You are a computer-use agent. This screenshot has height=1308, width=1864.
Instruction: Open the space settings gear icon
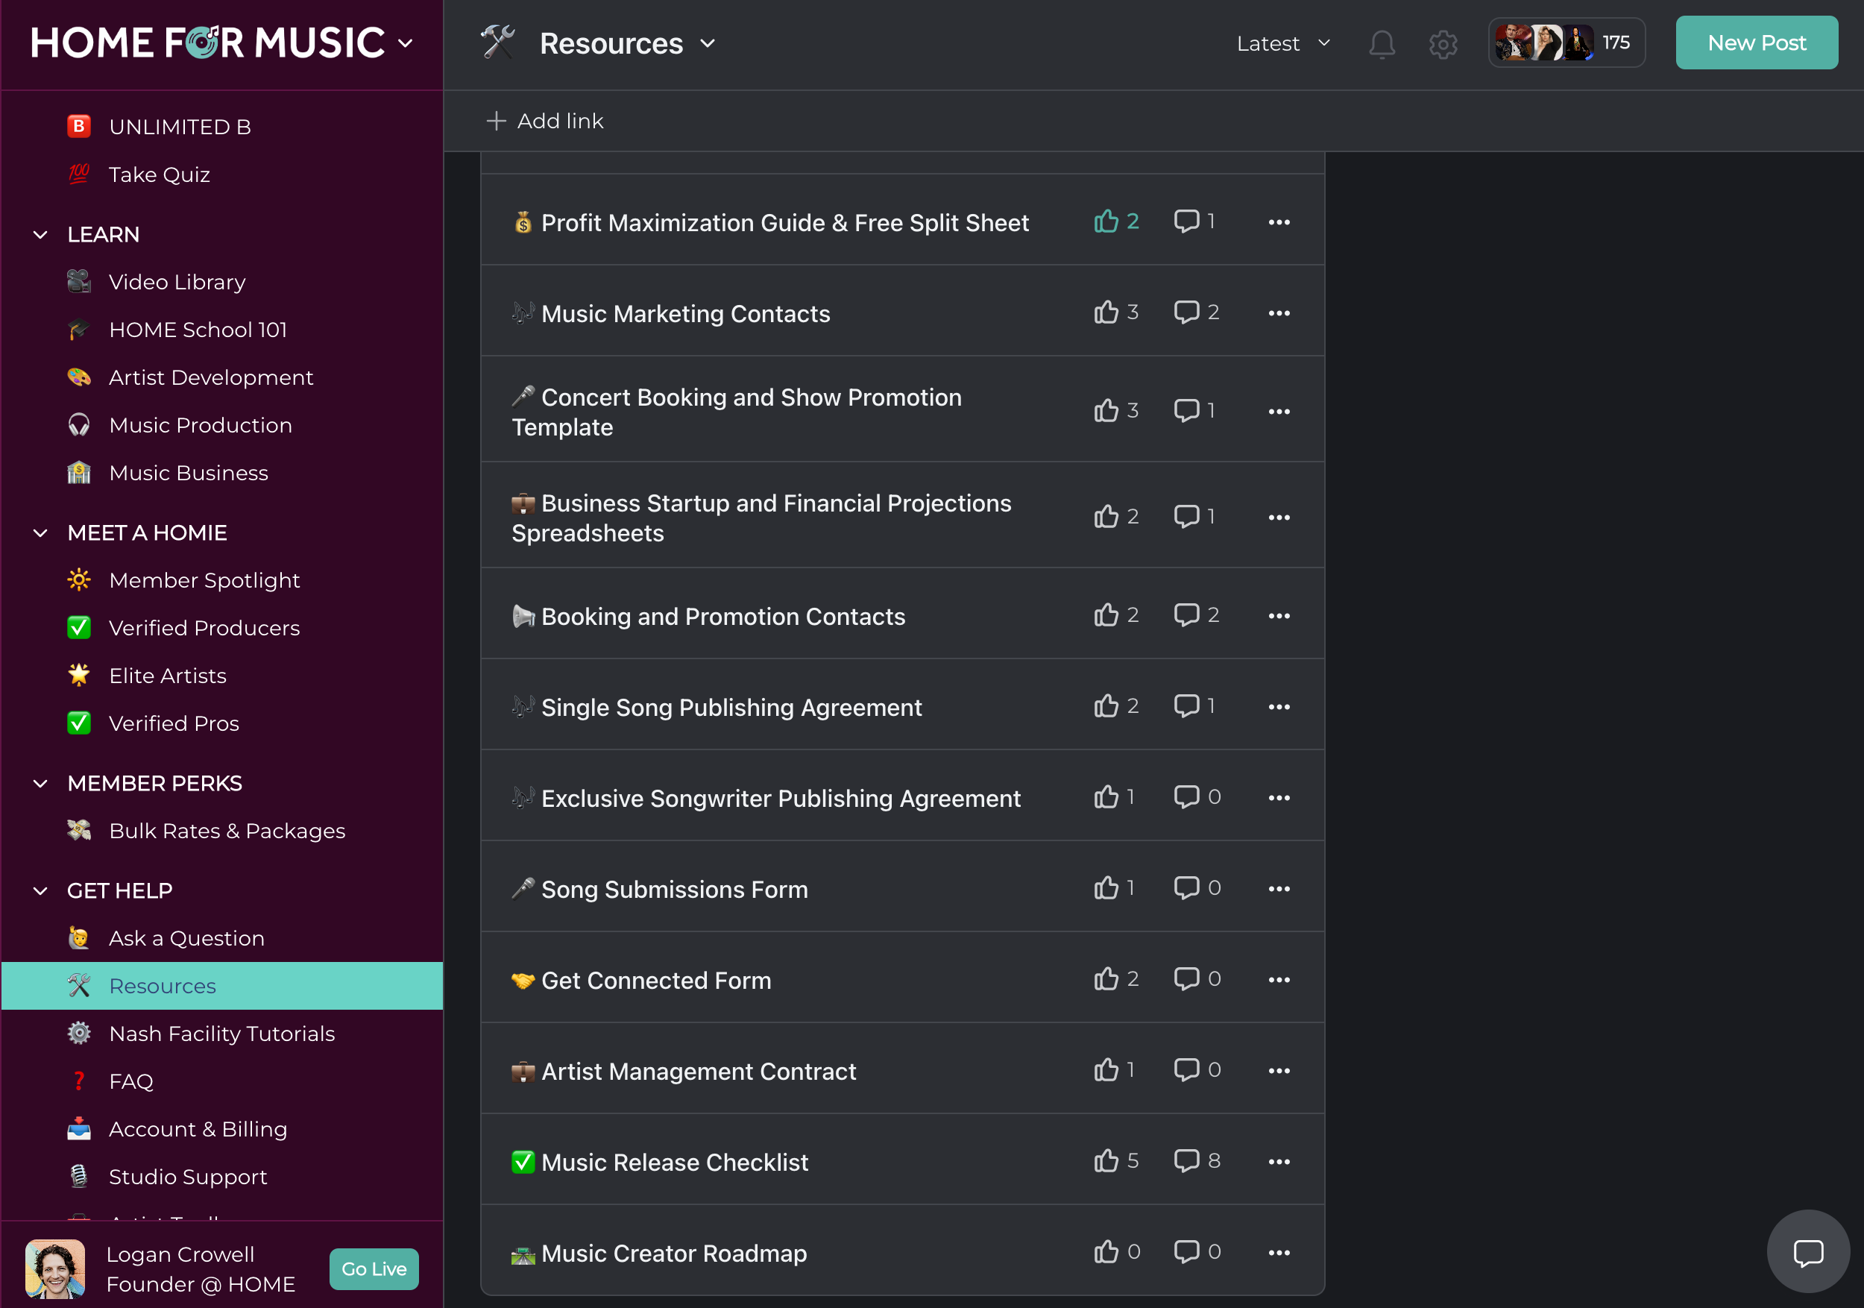[1443, 44]
